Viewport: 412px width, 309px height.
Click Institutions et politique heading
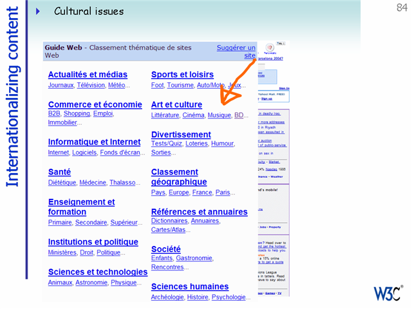tap(93, 242)
